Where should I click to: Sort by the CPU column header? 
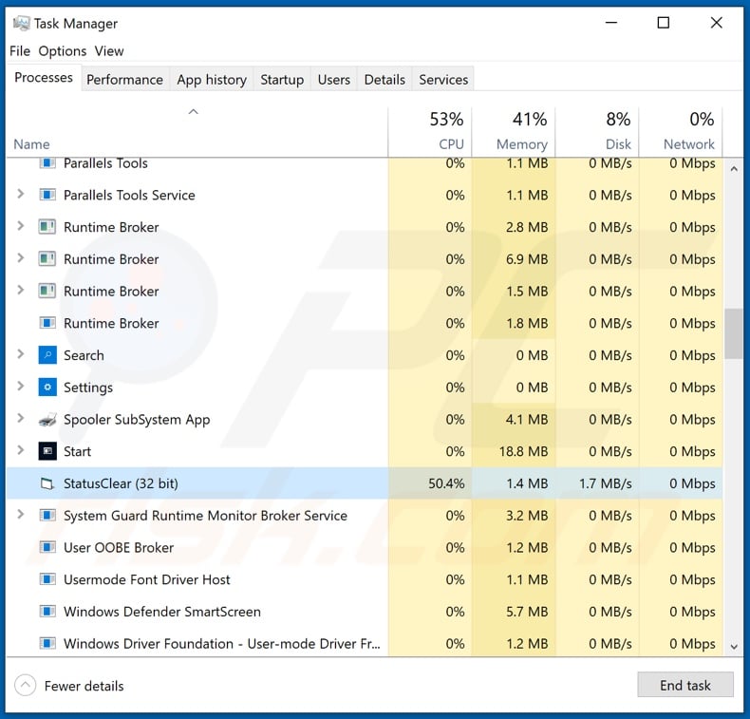429,132
